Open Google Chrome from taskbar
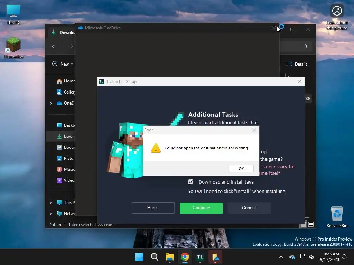The width and height of the screenshot is (354, 265). pos(185,257)
